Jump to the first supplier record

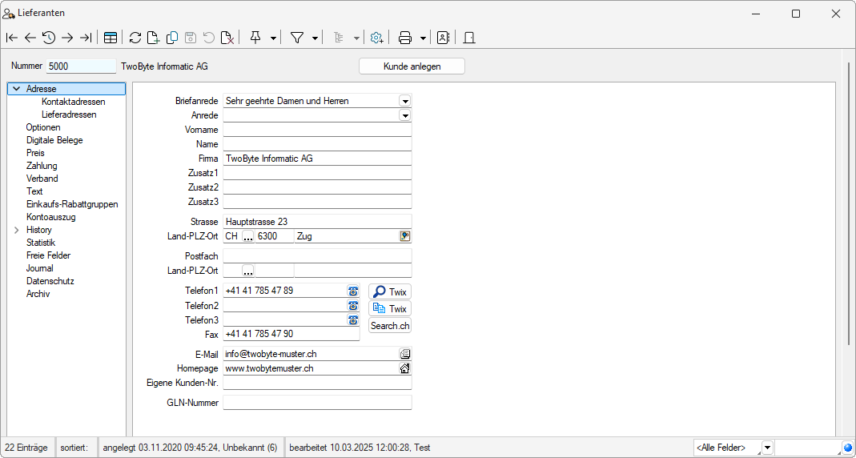(x=11, y=38)
